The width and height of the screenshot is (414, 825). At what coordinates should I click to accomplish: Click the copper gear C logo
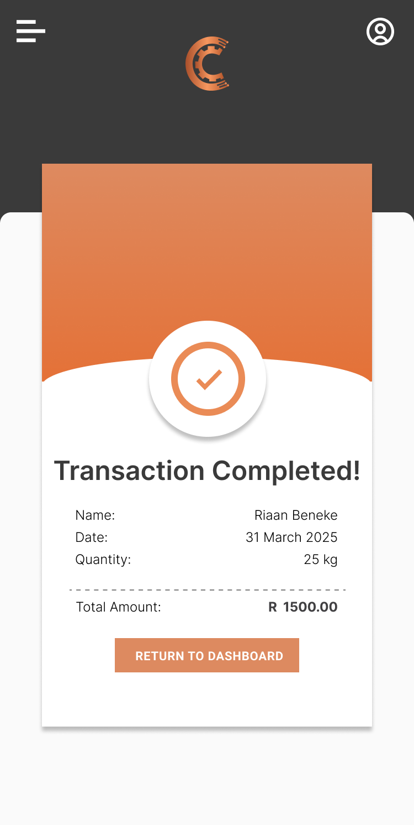point(207,64)
